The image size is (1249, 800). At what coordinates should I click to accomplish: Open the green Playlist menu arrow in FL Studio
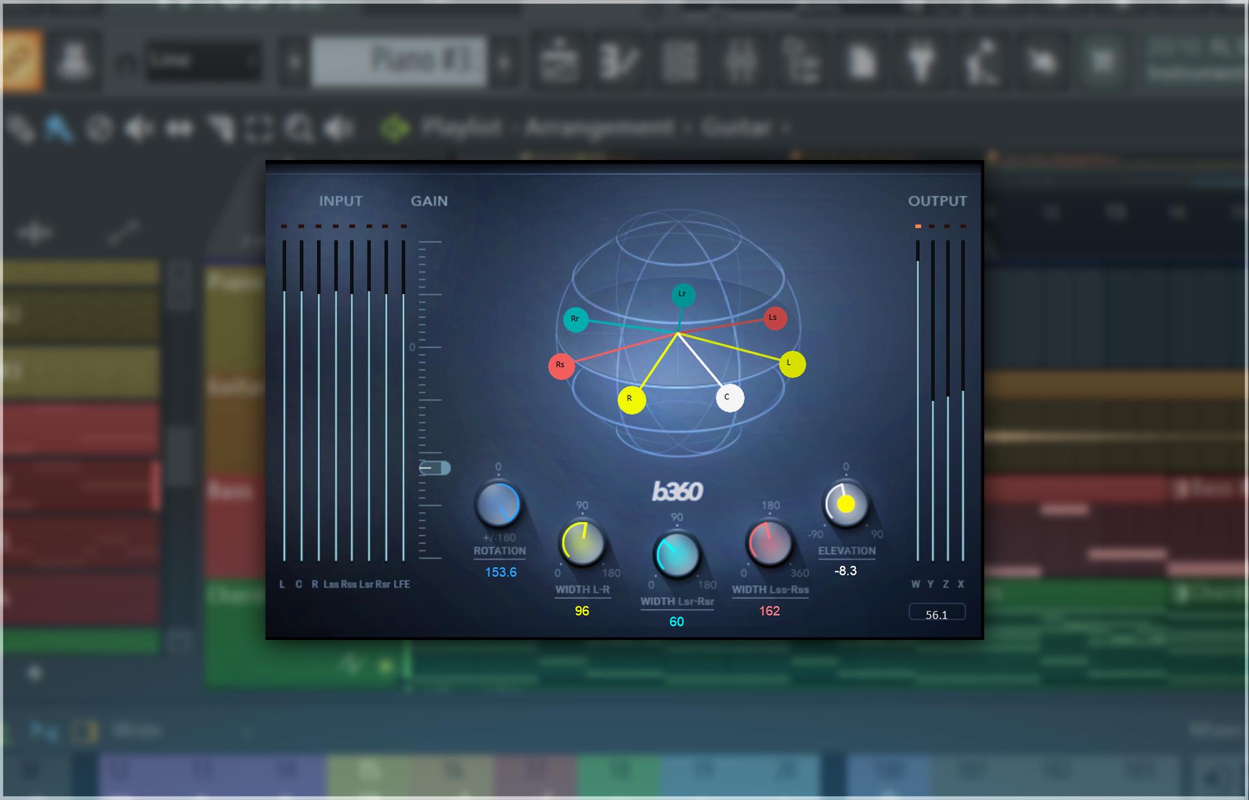click(395, 128)
